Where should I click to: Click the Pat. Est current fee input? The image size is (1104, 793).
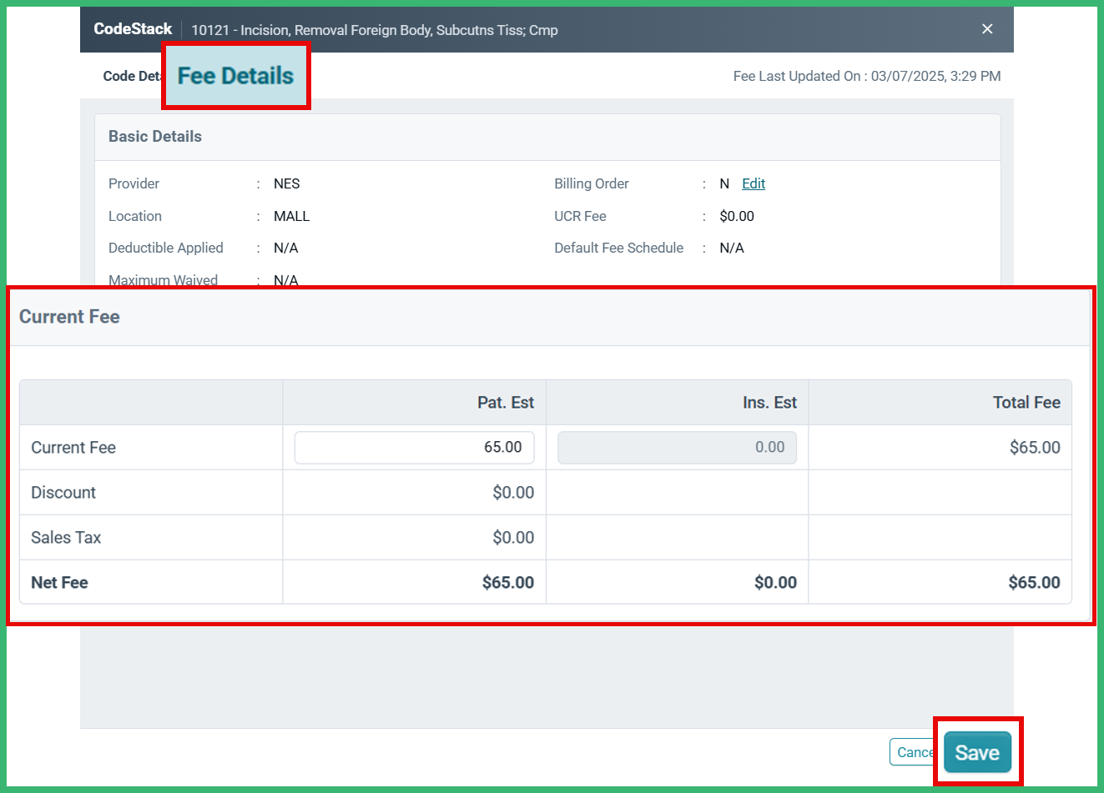click(414, 448)
